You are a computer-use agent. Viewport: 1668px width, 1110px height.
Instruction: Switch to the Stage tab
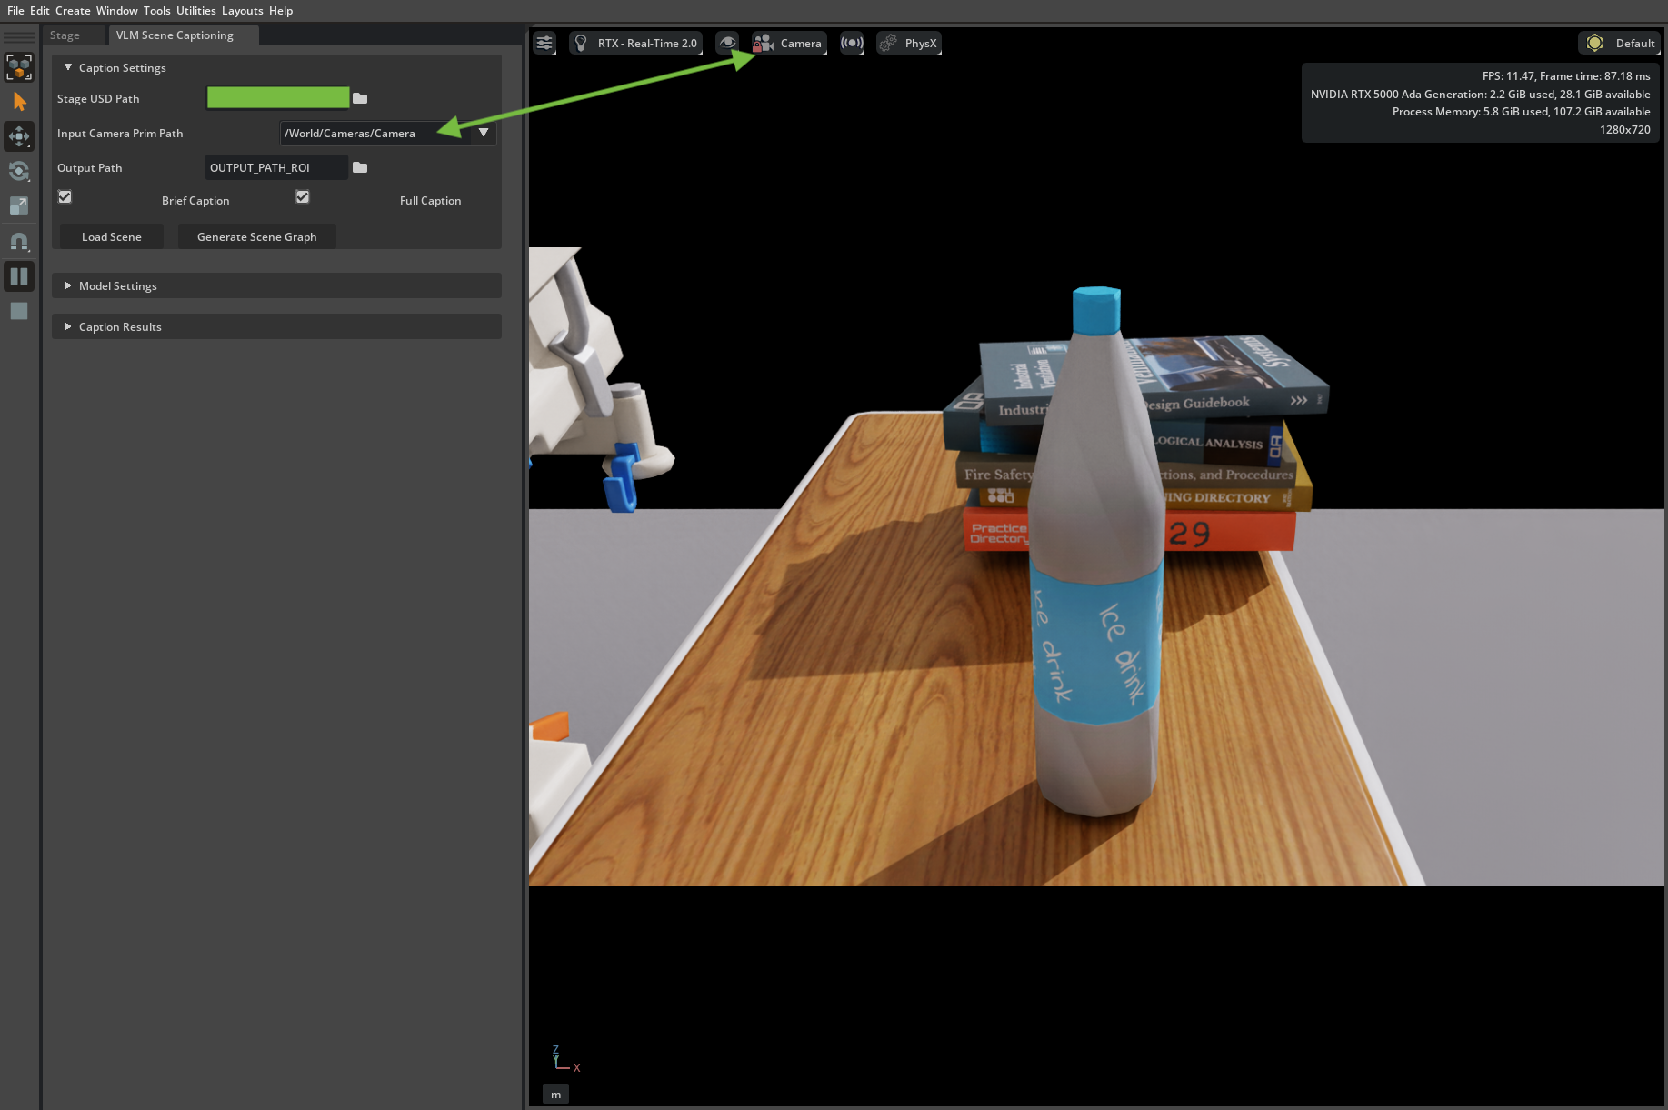[x=65, y=35]
